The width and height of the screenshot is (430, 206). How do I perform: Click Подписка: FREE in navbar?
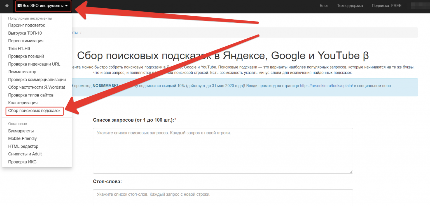(387, 6)
